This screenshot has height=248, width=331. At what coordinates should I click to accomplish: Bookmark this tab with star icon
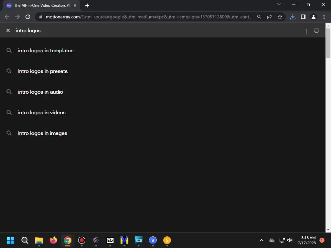point(280,17)
